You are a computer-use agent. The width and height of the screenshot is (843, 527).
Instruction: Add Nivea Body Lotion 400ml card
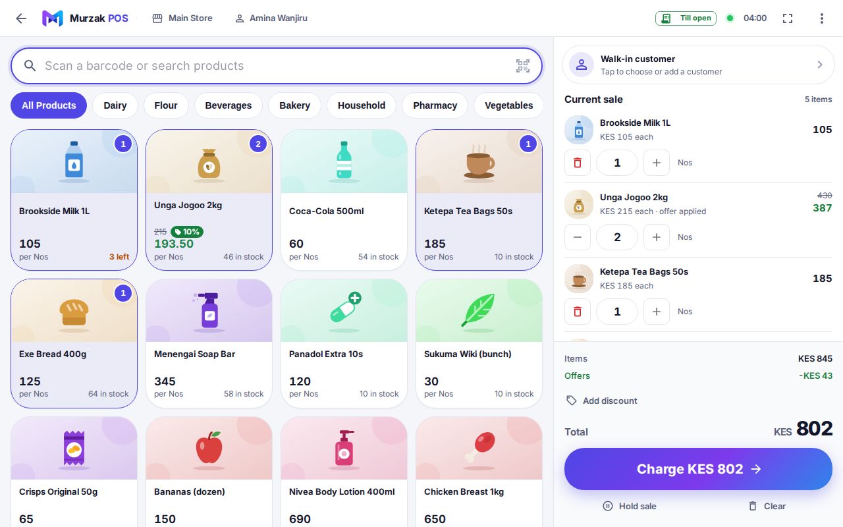pos(344,472)
